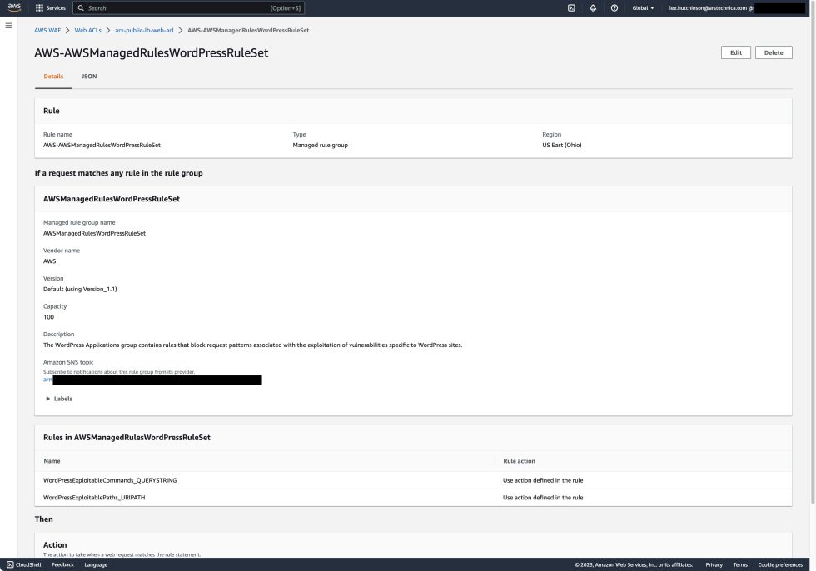Click the Feedback link in footer
Image resolution: width=816 pixels, height=571 pixels.
click(x=62, y=564)
